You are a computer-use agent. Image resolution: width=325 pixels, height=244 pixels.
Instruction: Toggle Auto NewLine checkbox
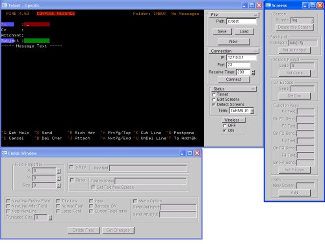8,211
